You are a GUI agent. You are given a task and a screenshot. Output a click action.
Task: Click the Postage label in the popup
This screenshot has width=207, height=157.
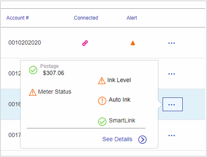point(49,66)
